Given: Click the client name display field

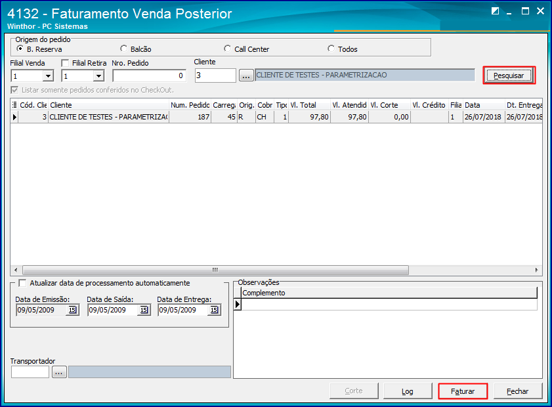Looking at the screenshot, I should pos(365,75).
